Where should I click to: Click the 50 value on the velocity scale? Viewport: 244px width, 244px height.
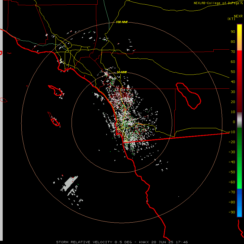pos(233,72)
